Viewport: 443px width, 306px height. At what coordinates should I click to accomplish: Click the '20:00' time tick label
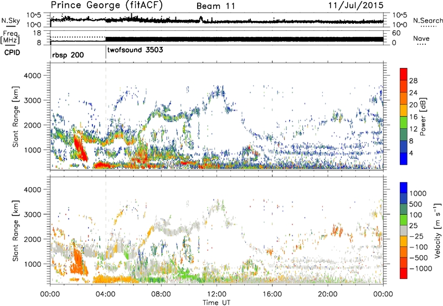(x=328, y=294)
